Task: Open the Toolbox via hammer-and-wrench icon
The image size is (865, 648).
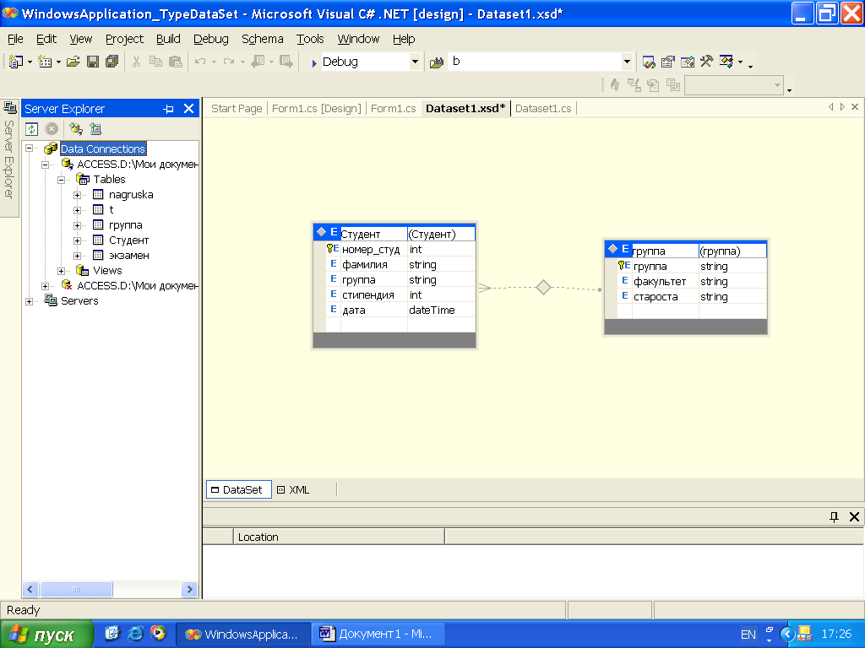Action: point(706,62)
